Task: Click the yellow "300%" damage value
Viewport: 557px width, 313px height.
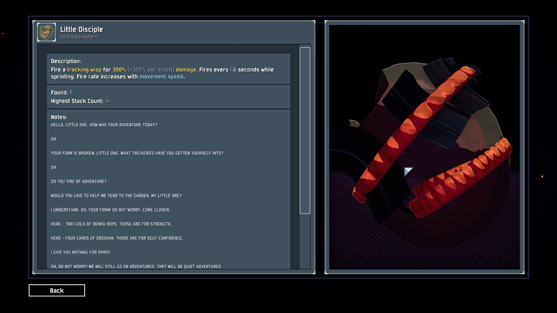Action: 119,70
